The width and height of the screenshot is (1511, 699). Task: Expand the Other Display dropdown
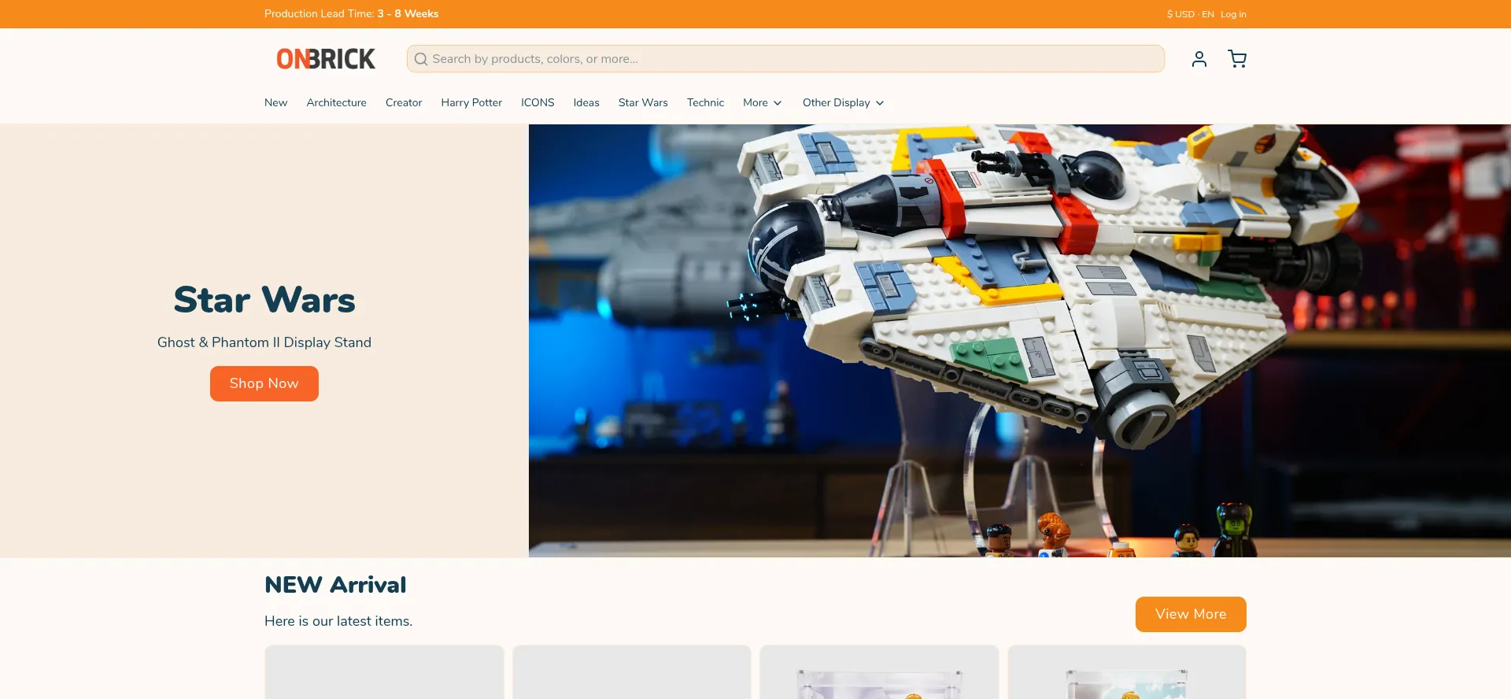coord(844,103)
